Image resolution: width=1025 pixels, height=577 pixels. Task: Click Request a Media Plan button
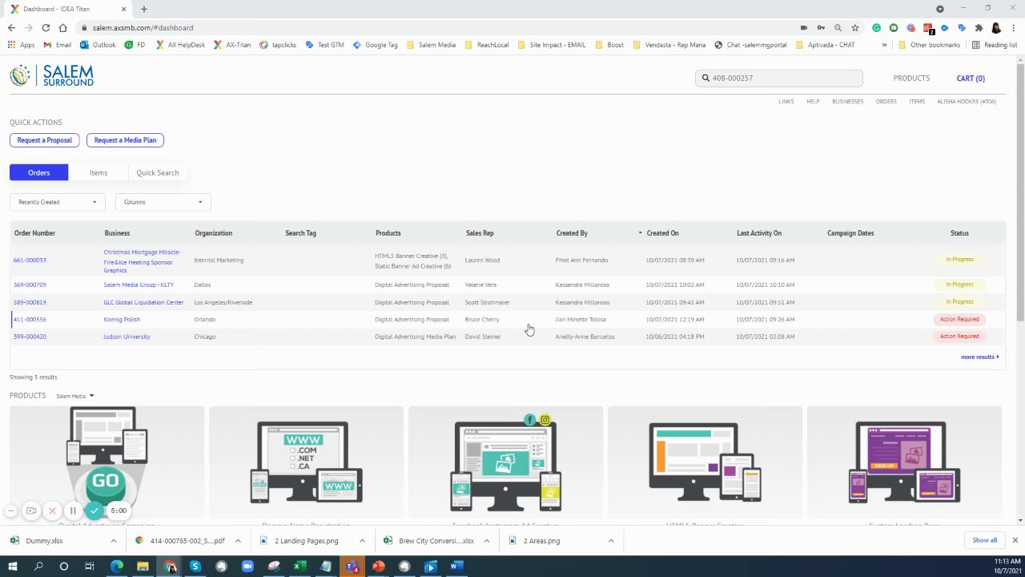pyautogui.click(x=125, y=140)
